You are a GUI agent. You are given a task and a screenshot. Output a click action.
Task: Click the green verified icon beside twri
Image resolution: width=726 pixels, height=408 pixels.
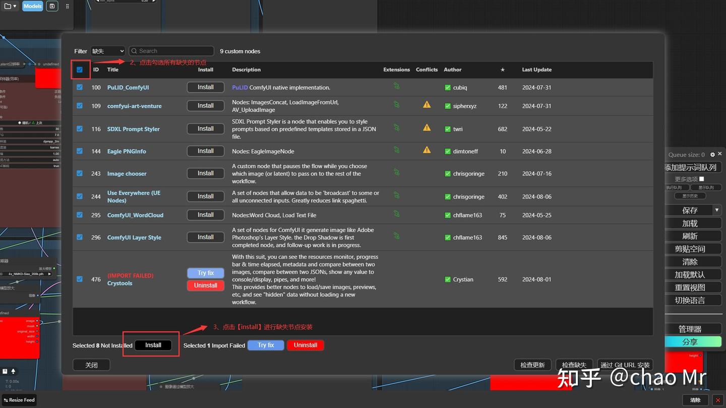[x=448, y=129]
